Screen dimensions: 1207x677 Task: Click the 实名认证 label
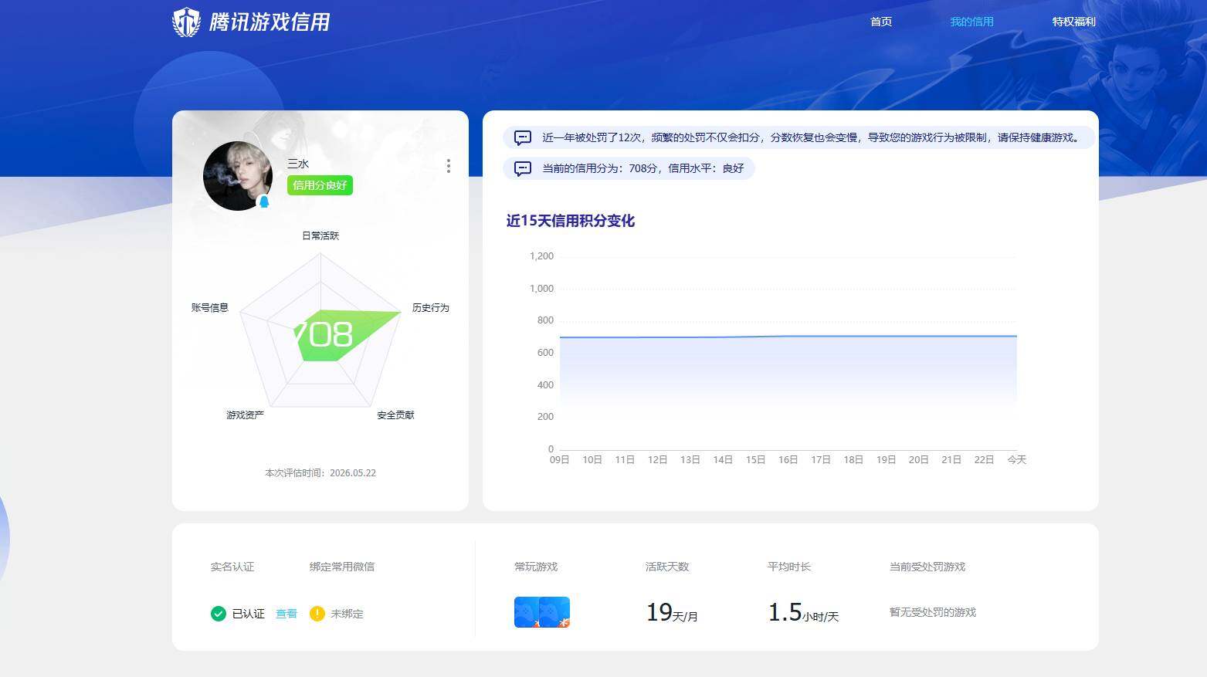tap(232, 567)
